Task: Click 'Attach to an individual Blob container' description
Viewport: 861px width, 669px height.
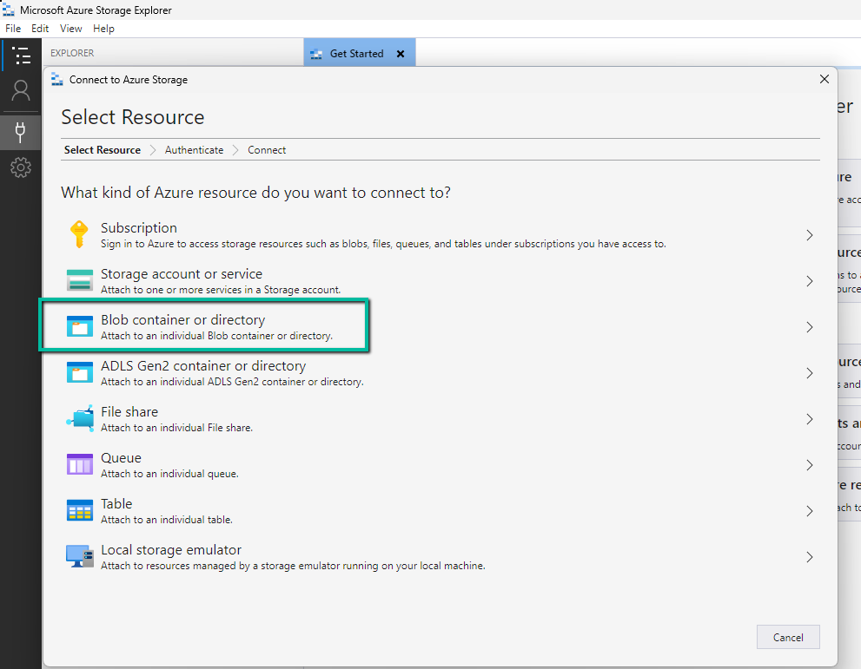Action: (x=217, y=336)
